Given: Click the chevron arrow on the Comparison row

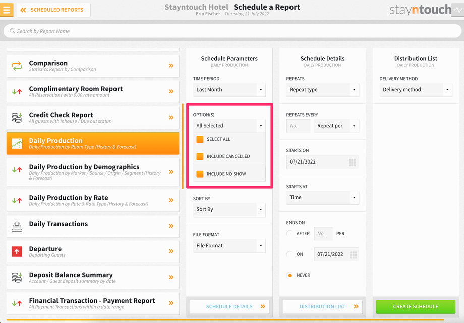Looking at the screenshot, I should point(171,66).
